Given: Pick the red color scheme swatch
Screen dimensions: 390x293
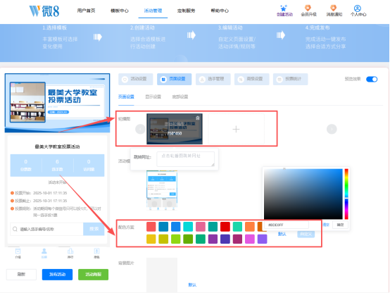Looking at the screenshot, I should tap(225, 227).
